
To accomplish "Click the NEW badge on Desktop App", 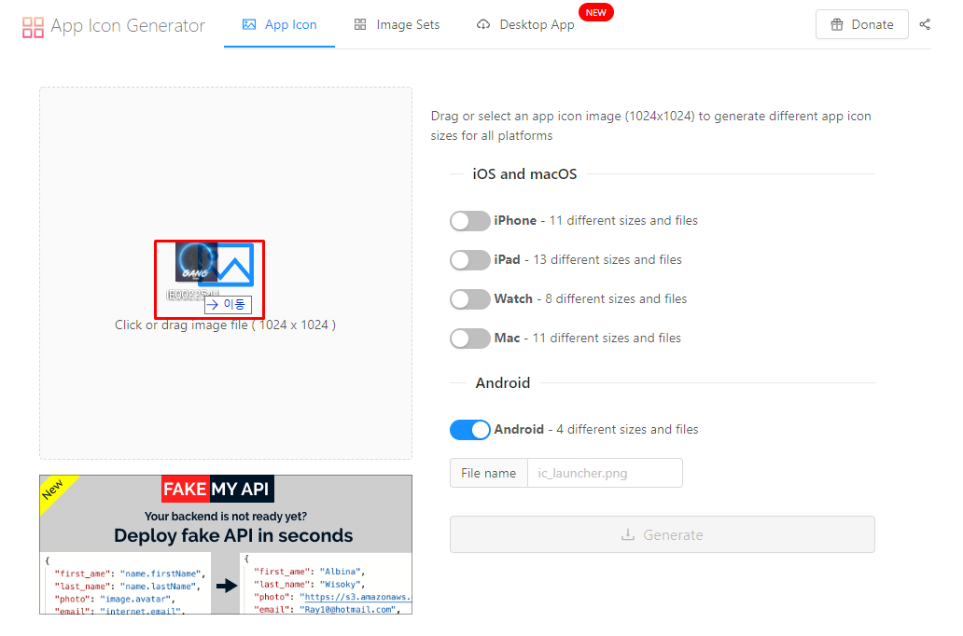I will coord(595,12).
